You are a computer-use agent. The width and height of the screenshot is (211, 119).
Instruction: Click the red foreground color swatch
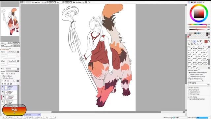206,41
